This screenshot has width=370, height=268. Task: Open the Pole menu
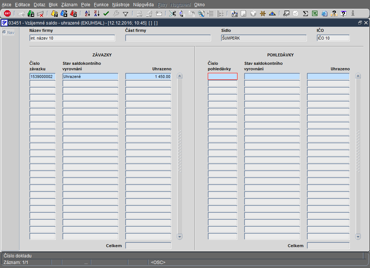tap(86, 5)
